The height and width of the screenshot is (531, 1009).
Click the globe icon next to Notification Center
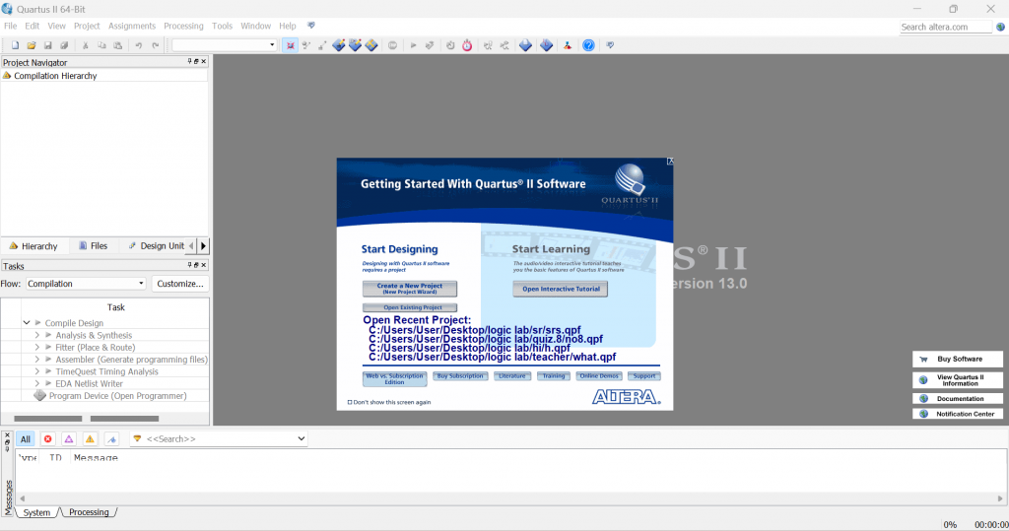coord(923,414)
